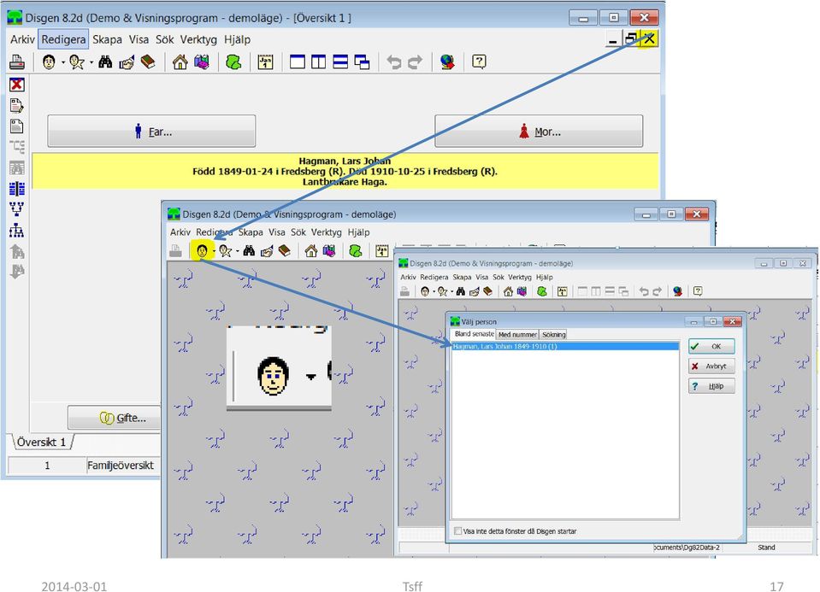This screenshot has width=820, height=592.
Task: Open the Arkiv menu in Översikt 1 window
Action: (x=22, y=39)
